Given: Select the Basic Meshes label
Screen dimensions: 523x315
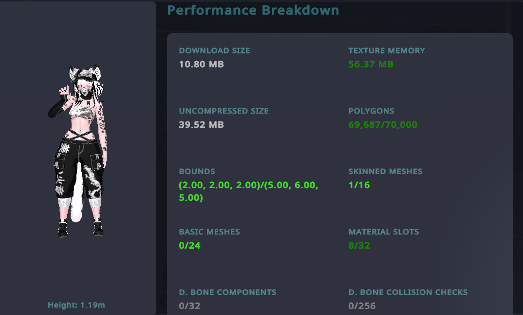Looking at the screenshot, I should coord(209,232).
